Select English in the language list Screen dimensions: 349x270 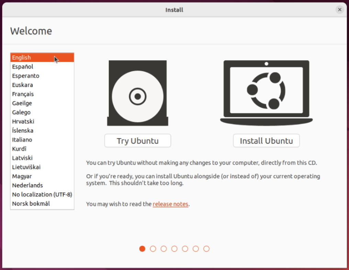[x=21, y=57]
